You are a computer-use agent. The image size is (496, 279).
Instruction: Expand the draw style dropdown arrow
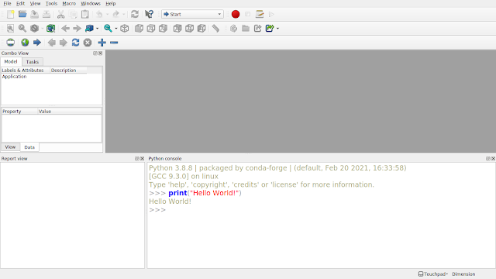click(43, 29)
